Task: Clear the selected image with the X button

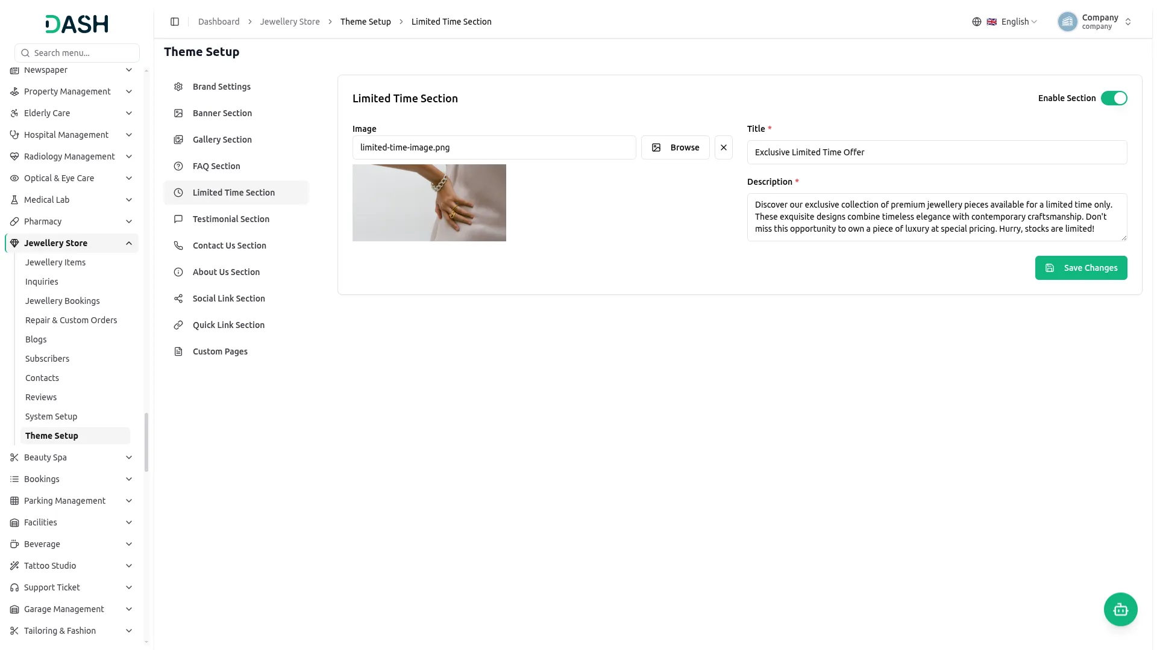Action: coord(724,147)
